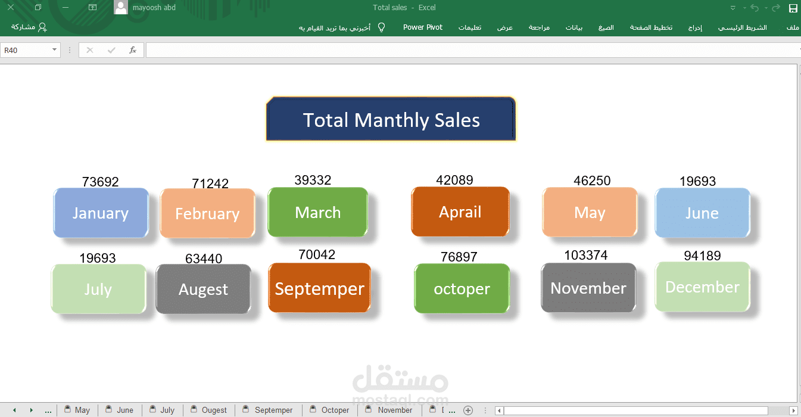801x417 pixels.
Task: Click the Tell Me search field text
Action: point(335,27)
